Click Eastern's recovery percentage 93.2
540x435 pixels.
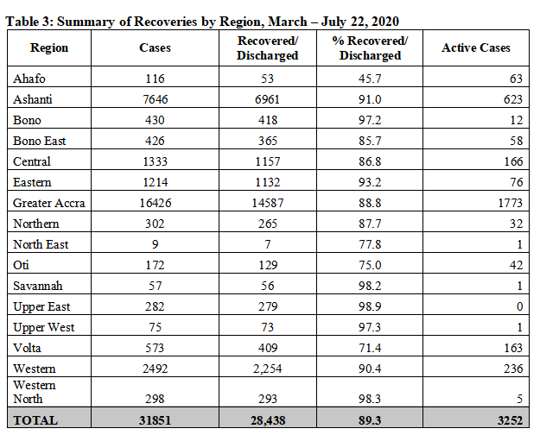371,182
